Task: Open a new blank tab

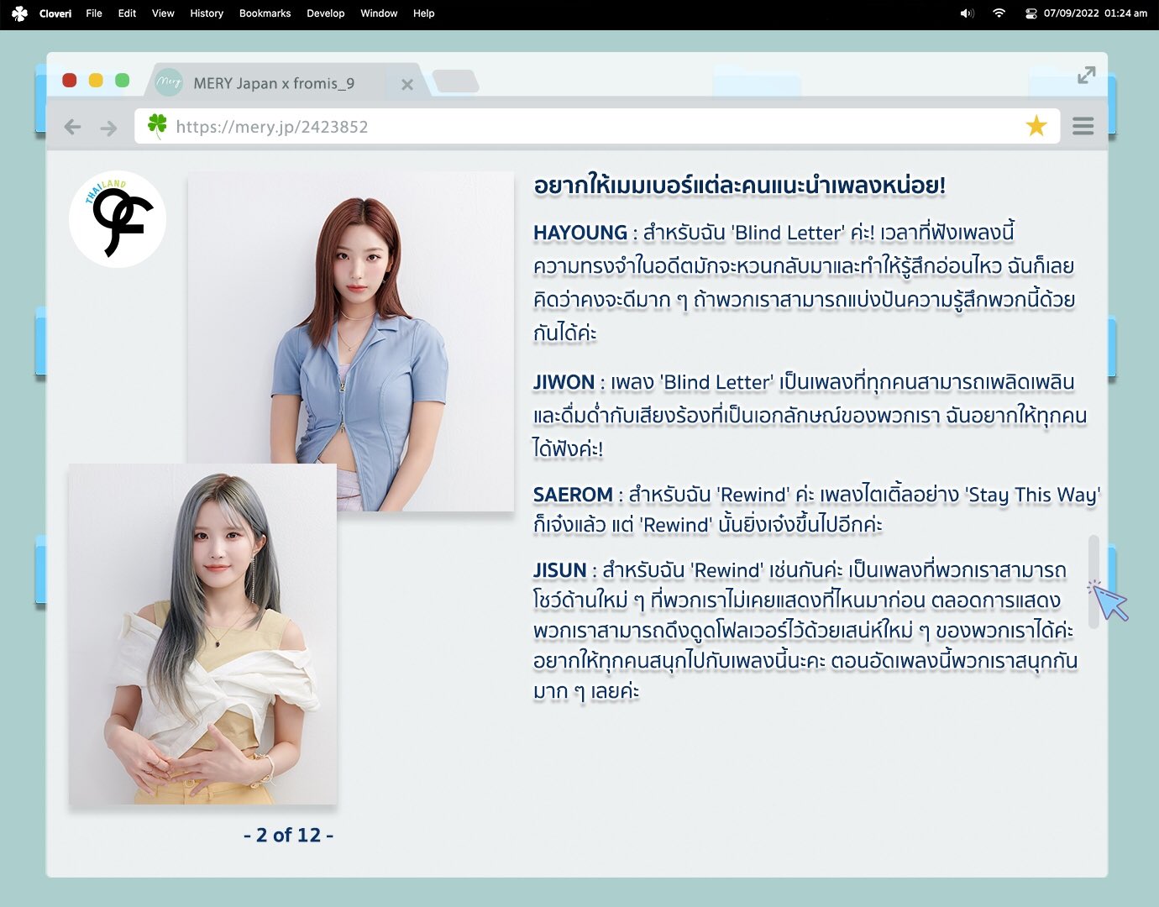Action: click(x=456, y=81)
